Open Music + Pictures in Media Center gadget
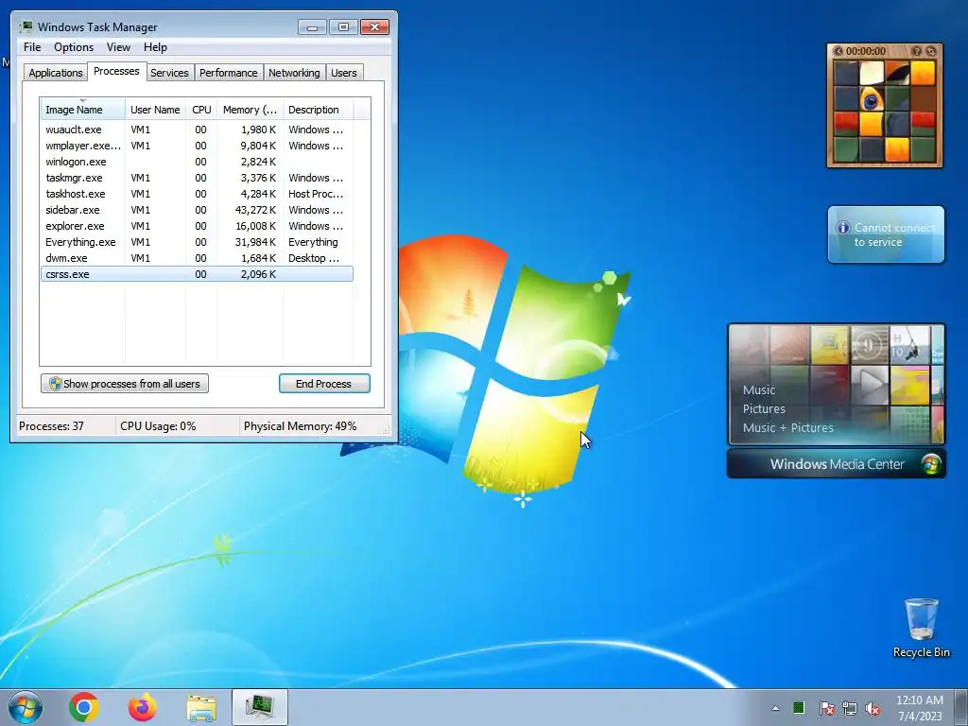The height and width of the screenshot is (726, 968). pyautogui.click(x=787, y=428)
